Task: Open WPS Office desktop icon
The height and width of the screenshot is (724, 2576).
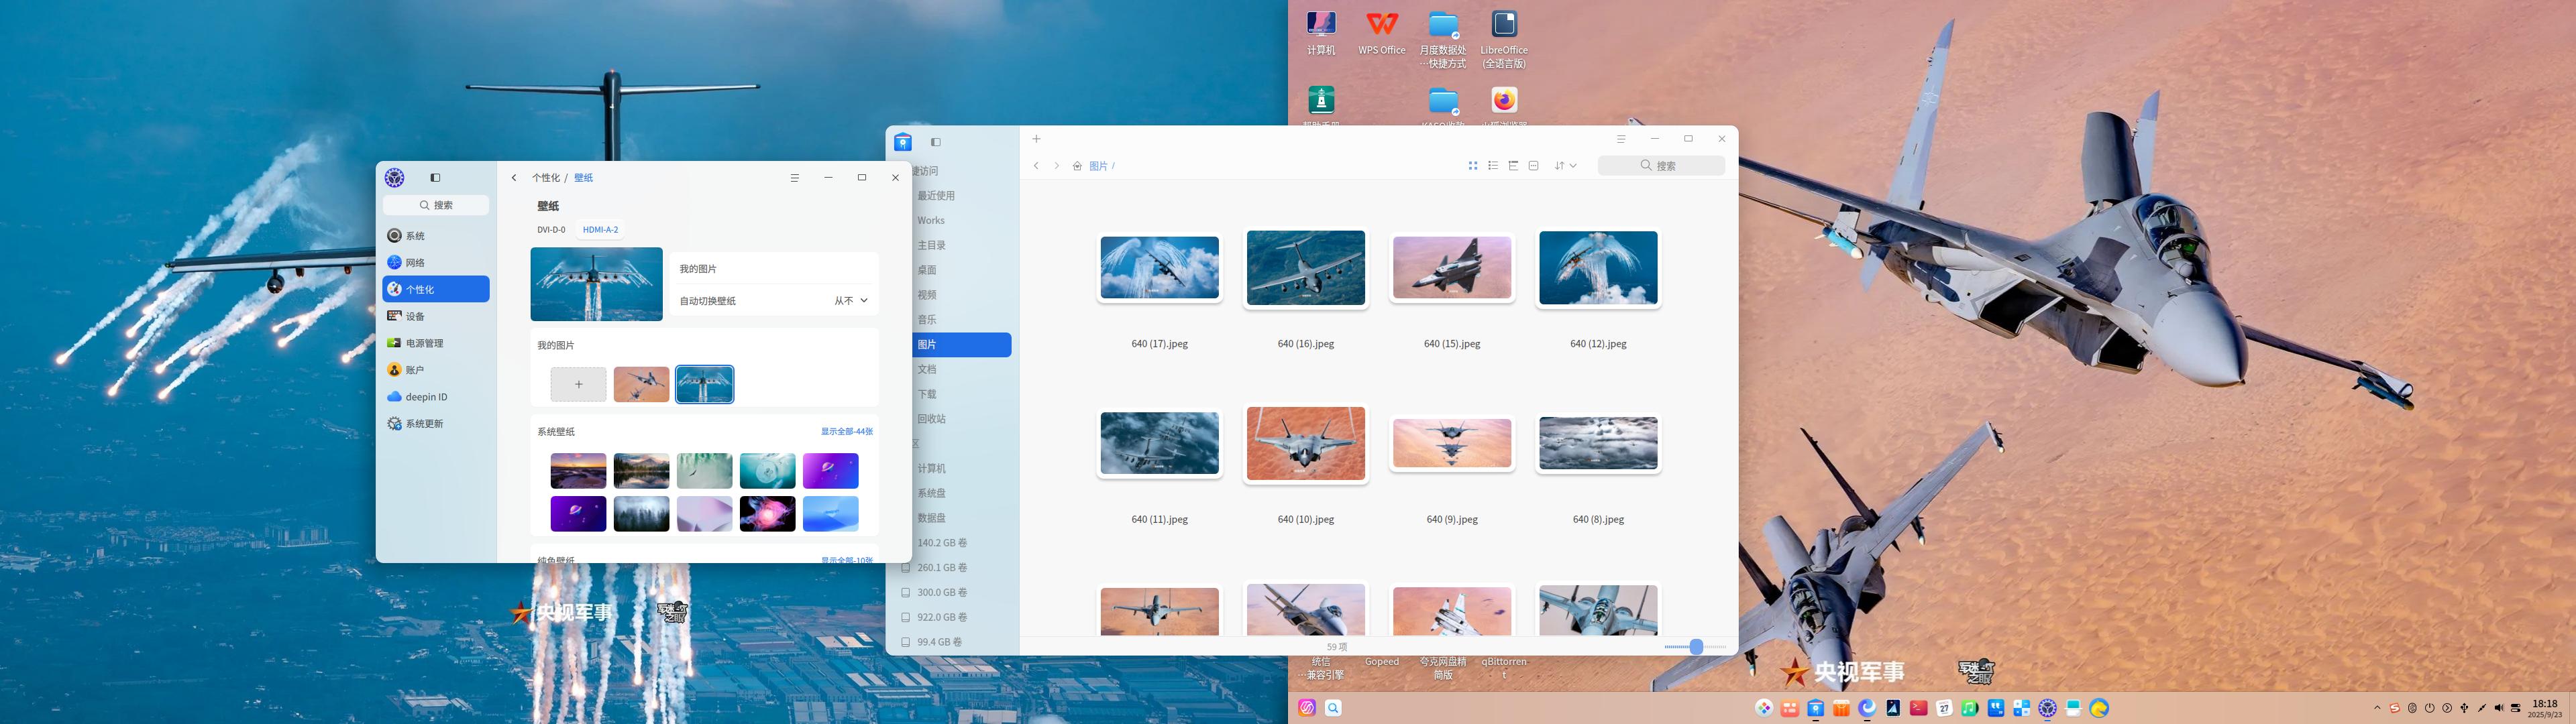Action: (1381, 33)
